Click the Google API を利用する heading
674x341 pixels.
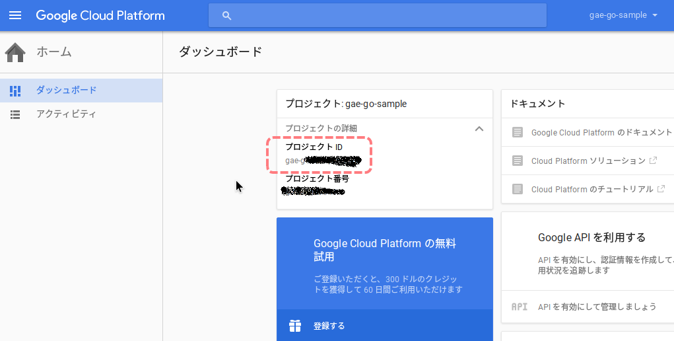(x=591, y=237)
